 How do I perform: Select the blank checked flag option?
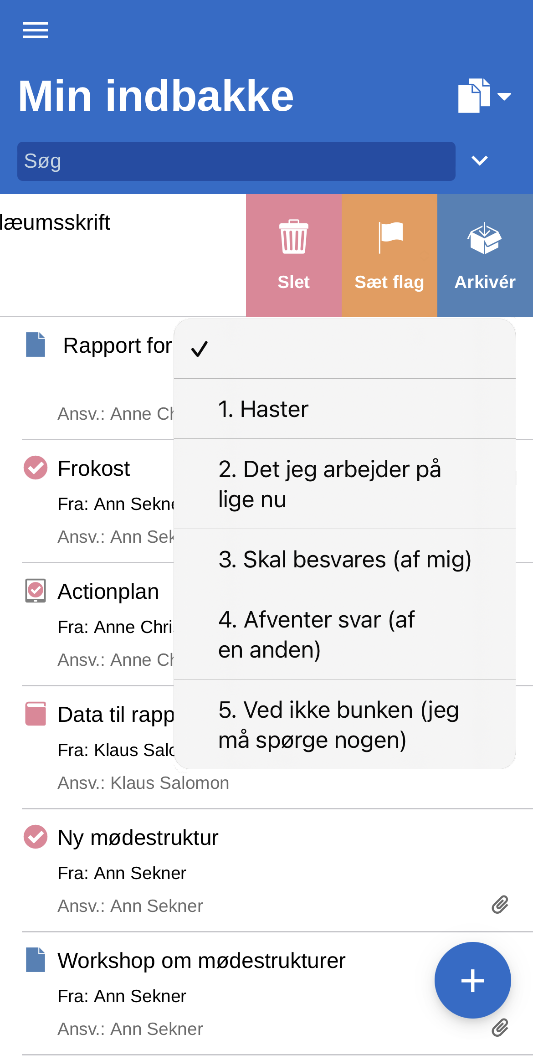344,349
